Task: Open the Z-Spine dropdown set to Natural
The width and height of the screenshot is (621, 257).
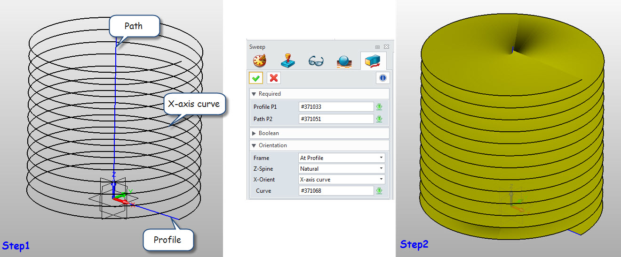Action: click(342, 169)
